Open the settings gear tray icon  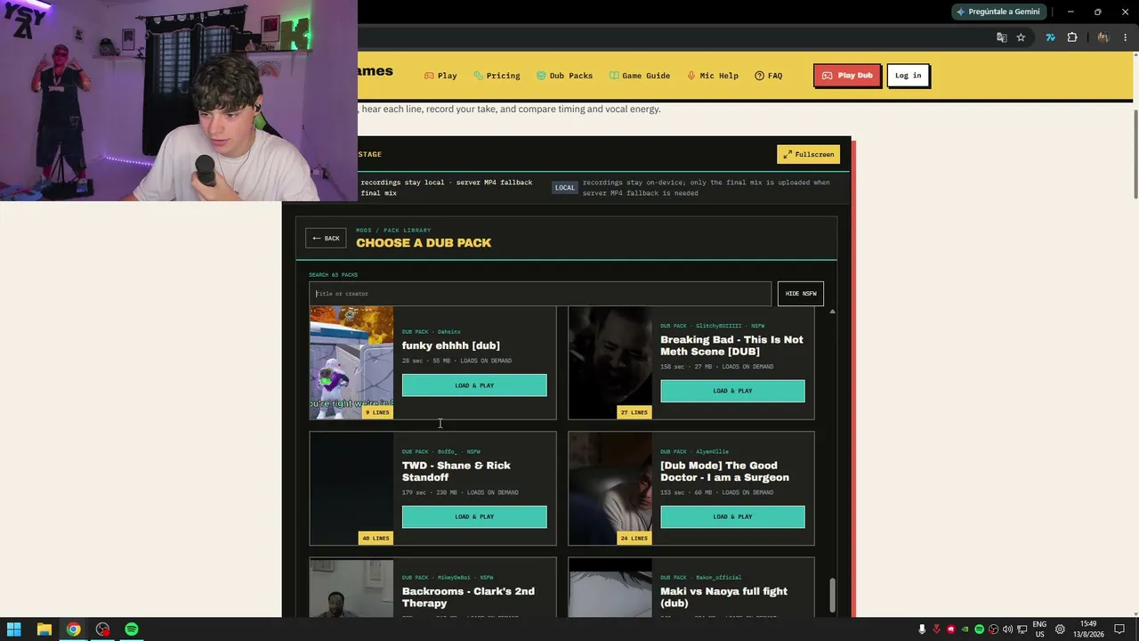[x=1060, y=629]
